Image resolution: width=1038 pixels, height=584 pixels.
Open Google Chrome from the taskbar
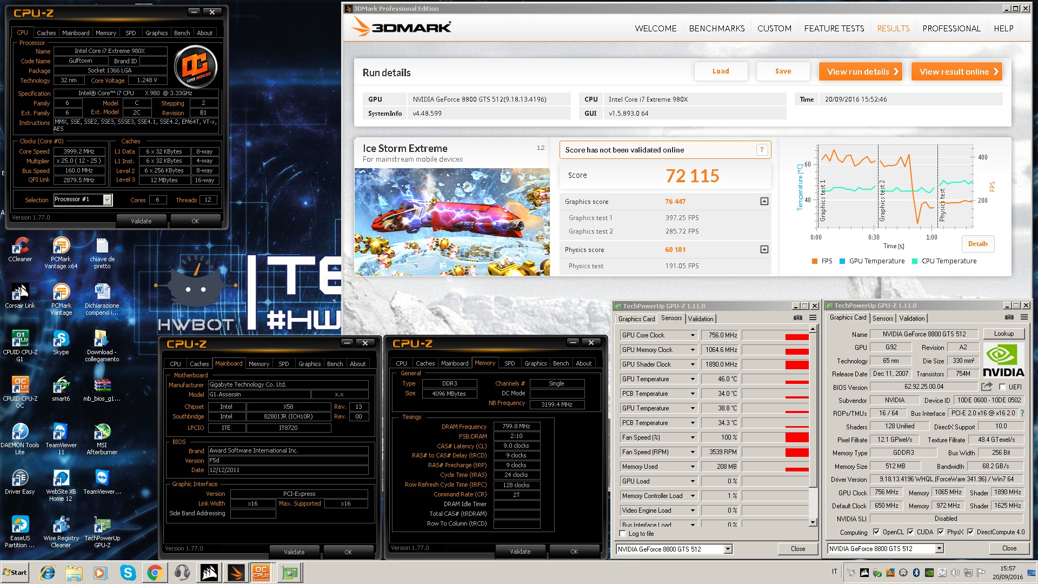(155, 573)
